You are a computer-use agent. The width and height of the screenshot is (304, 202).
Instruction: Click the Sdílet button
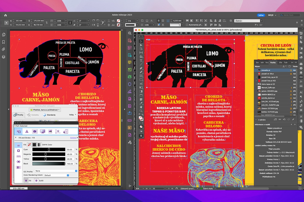261,15
